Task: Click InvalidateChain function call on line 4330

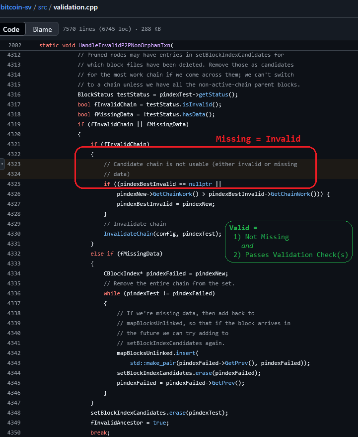Action: point(130,234)
